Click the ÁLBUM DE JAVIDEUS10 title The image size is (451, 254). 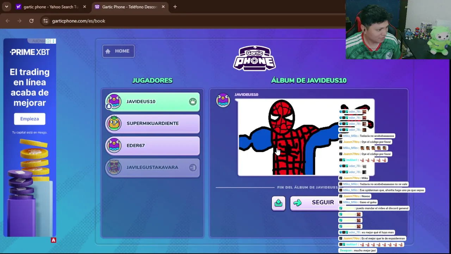[x=309, y=80]
